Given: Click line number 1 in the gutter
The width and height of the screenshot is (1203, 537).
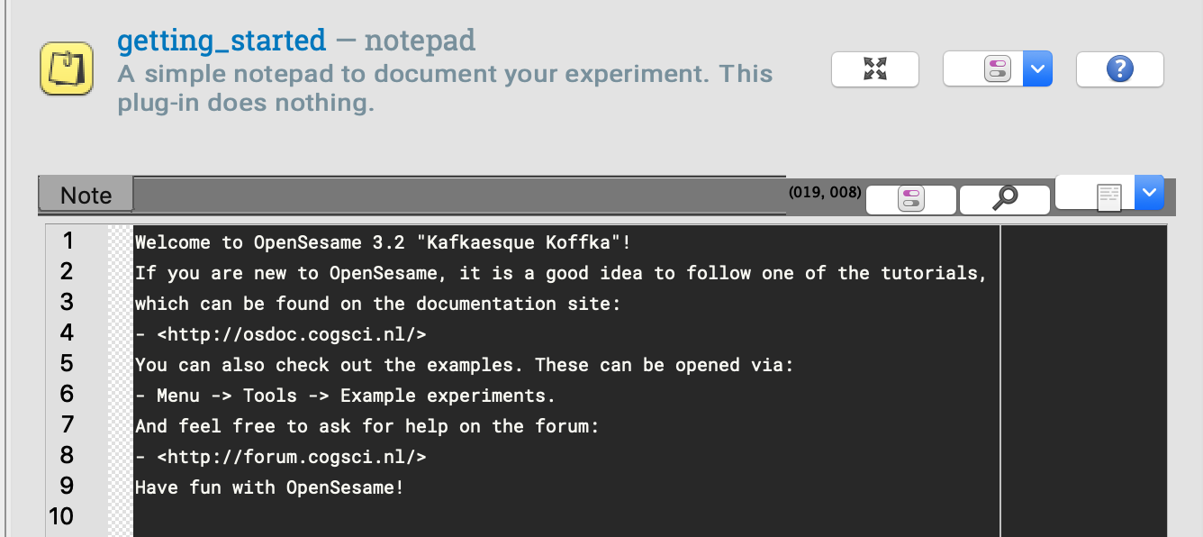Looking at the screenshot, I should [68, 241].
